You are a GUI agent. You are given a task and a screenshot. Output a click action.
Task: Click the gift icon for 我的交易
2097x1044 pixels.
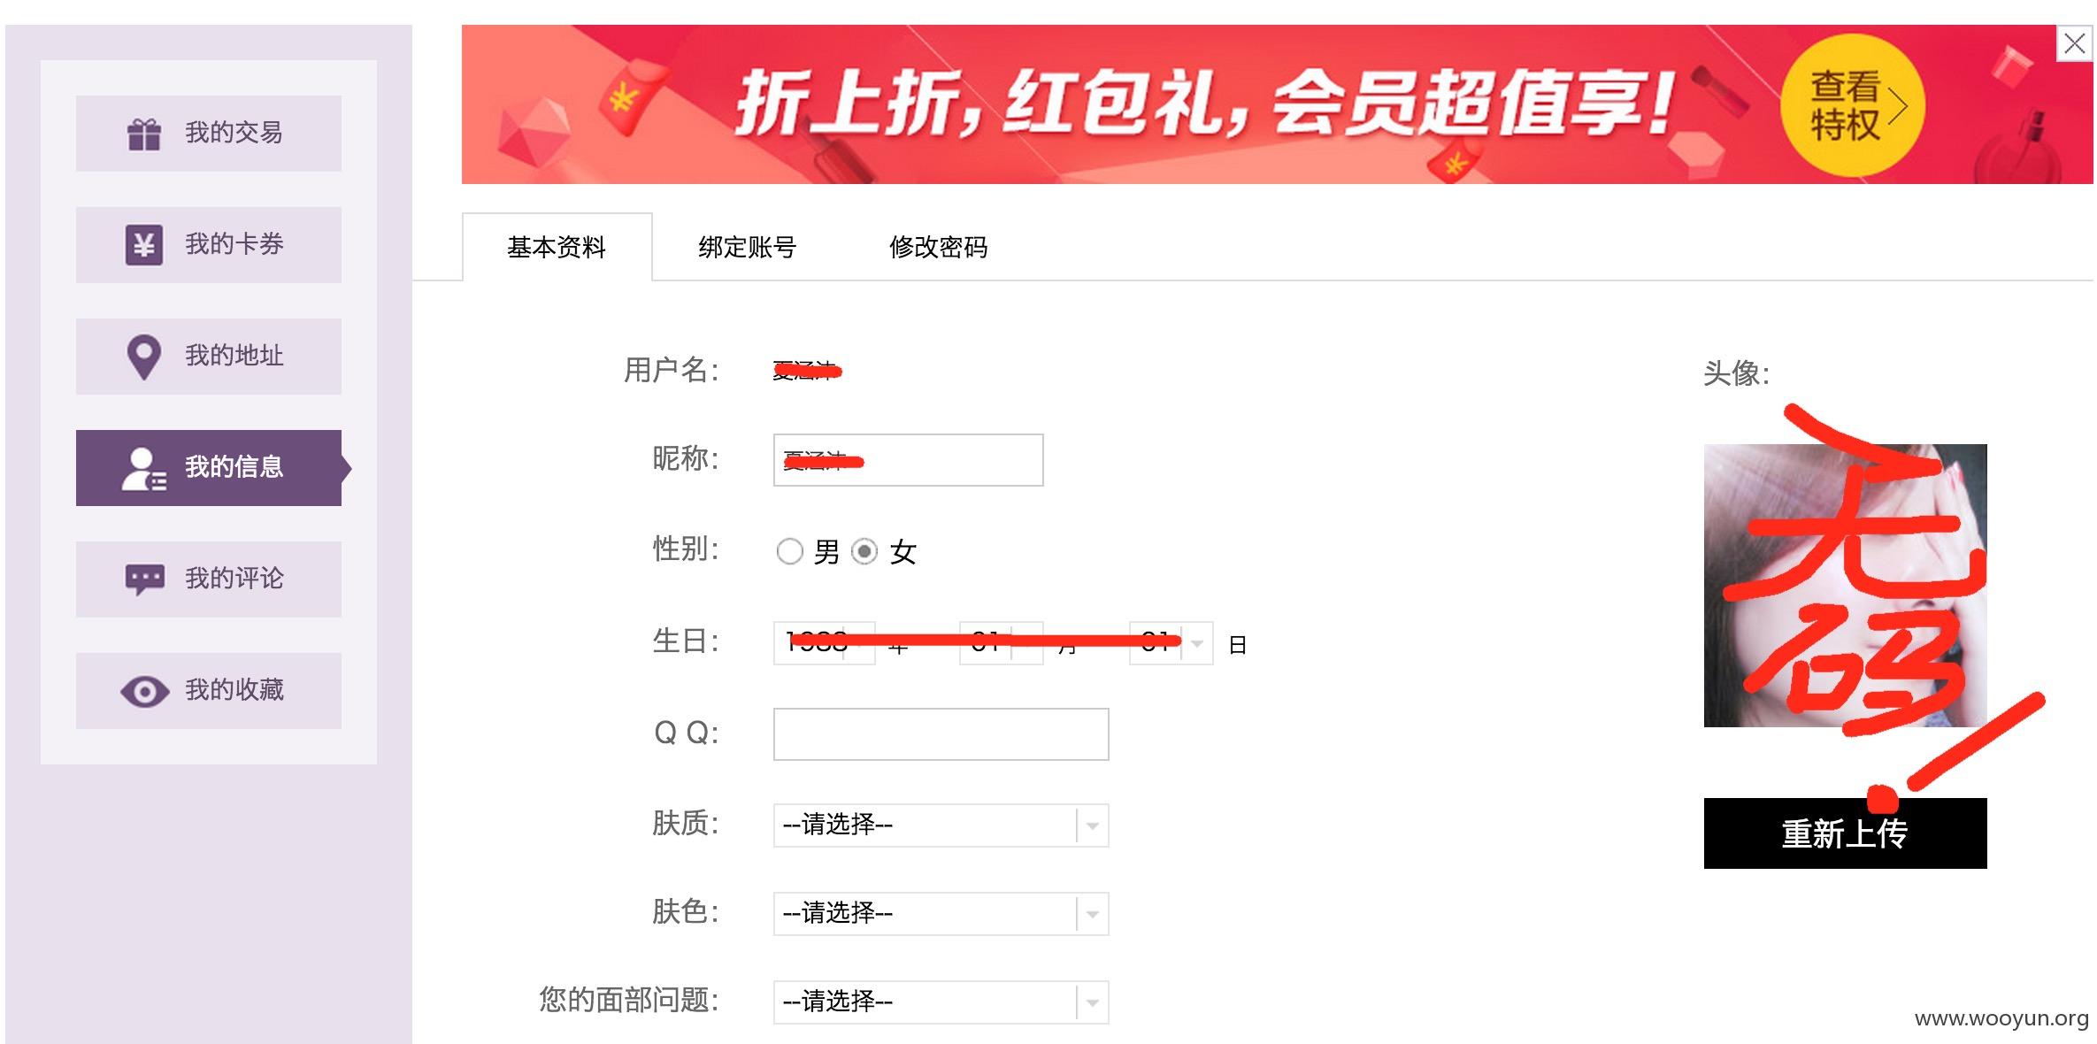(144, 134)
